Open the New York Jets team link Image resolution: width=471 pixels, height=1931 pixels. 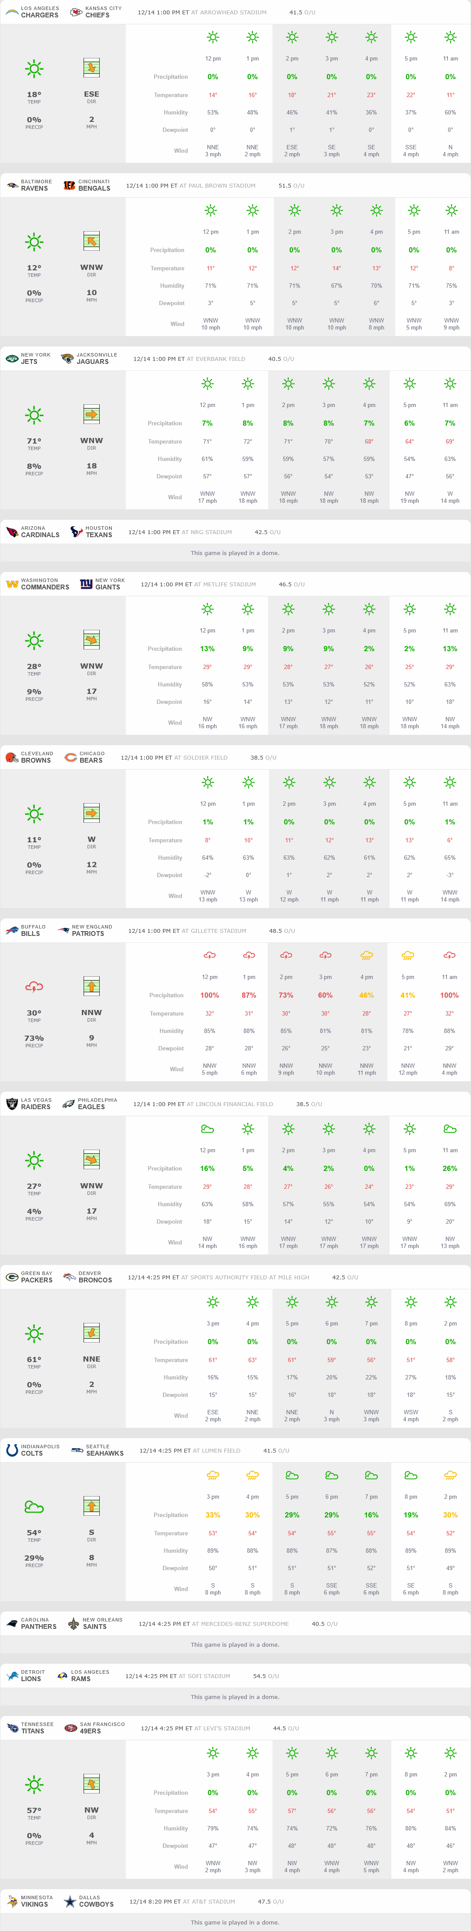(x=29, y=361)
